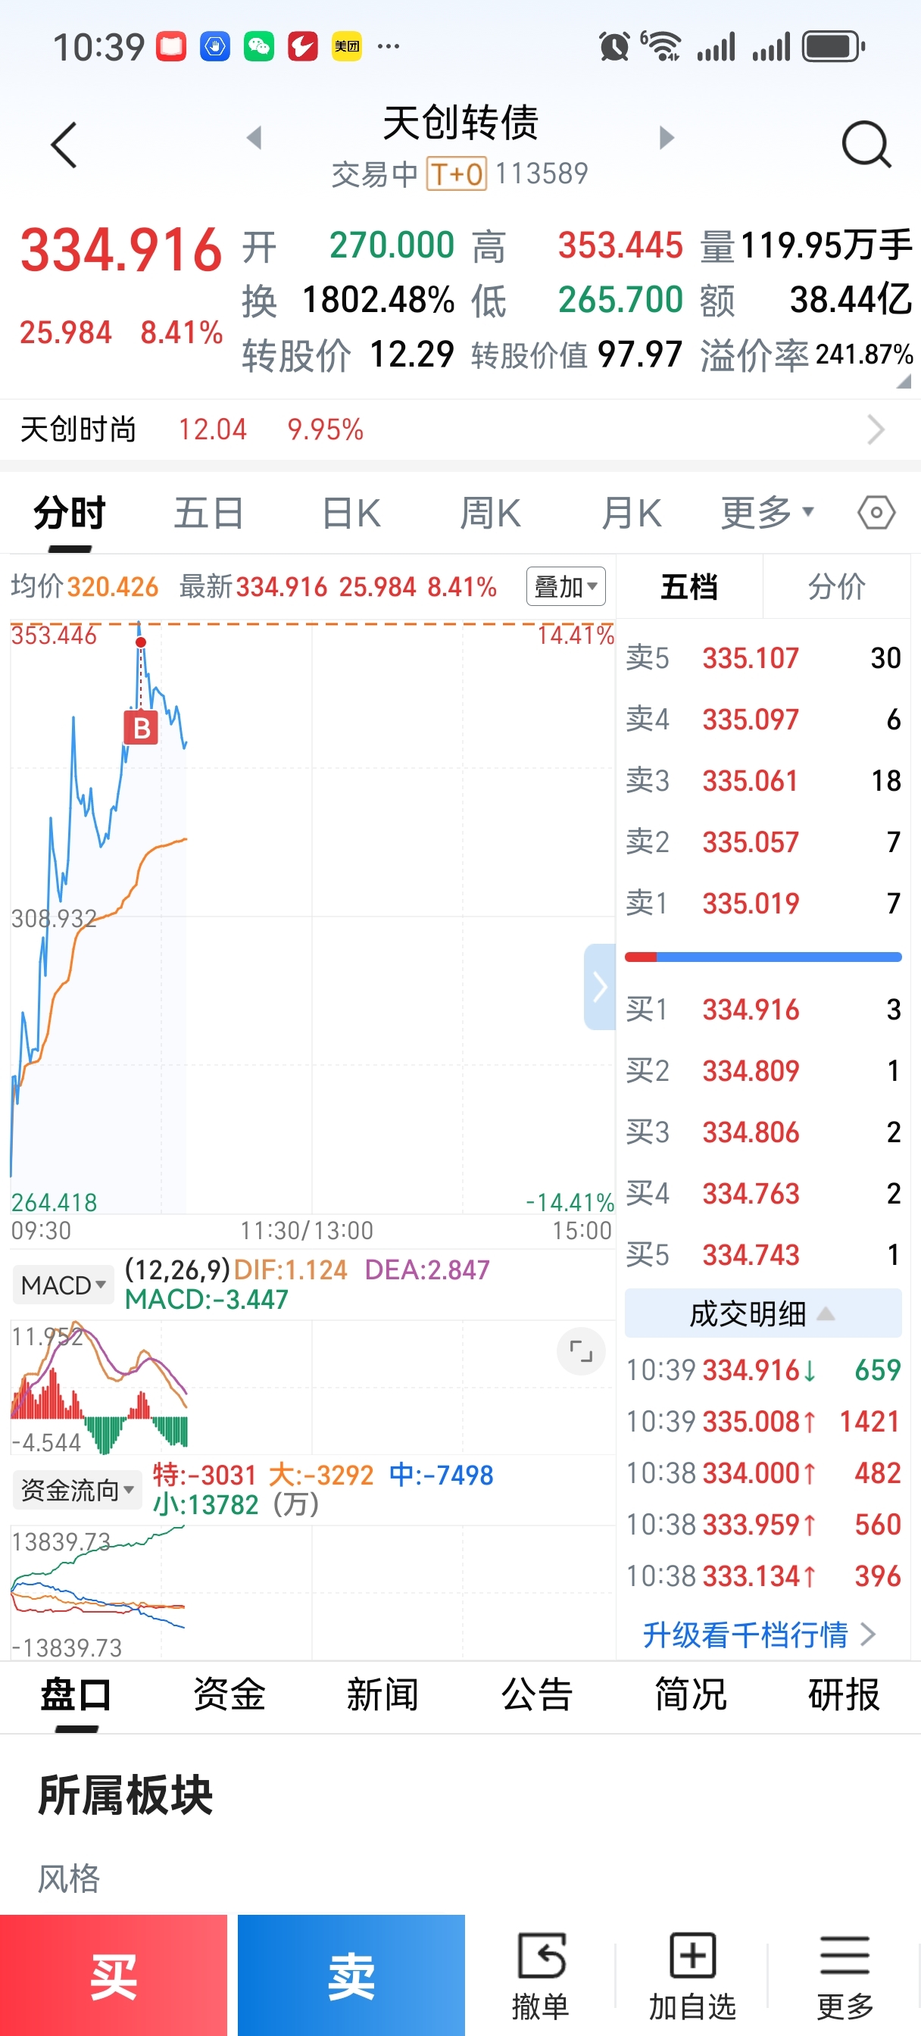
Task: Tap the large price 334.916
Action: coord(121,250)
